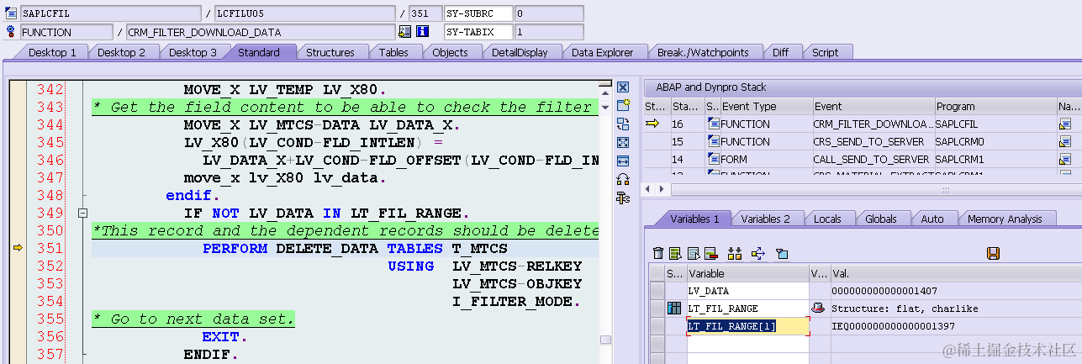Switch to Globals tab
Screen dimensions: 1082x364
880,219
